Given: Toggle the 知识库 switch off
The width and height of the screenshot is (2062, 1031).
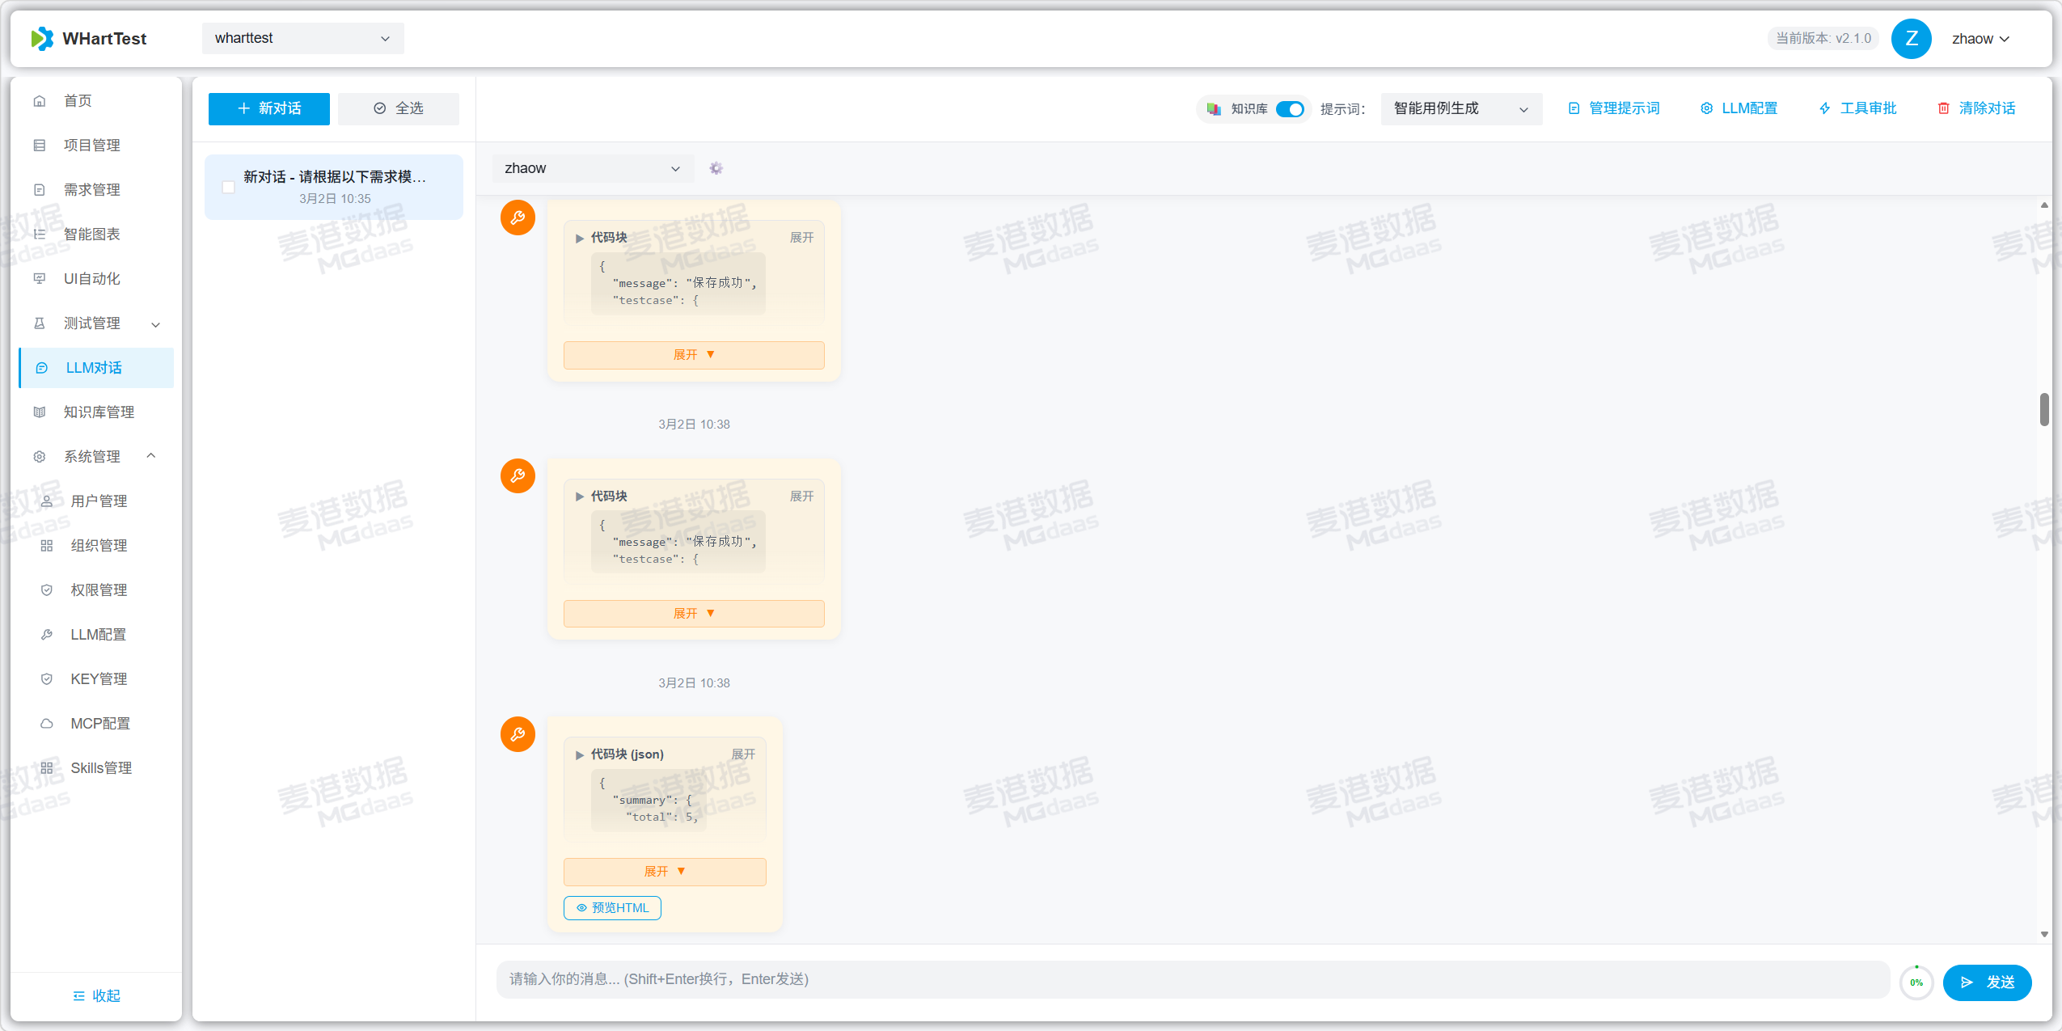Looking at the screenshot, I should (x=1289, y=109).
